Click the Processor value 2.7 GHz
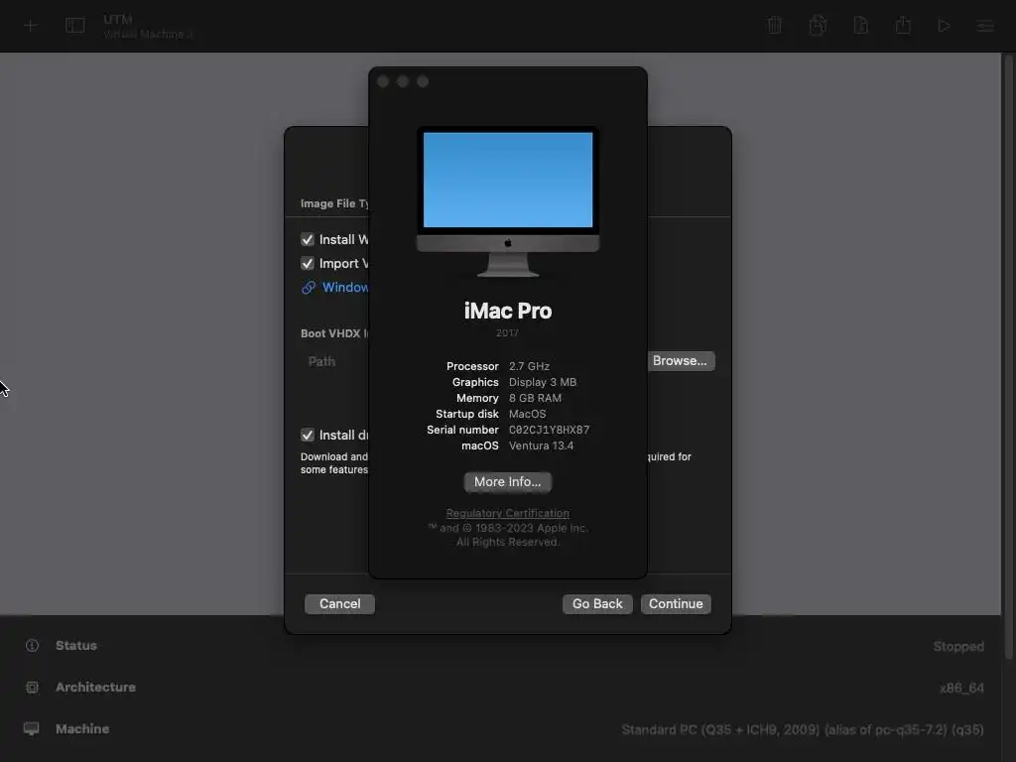 529,366
